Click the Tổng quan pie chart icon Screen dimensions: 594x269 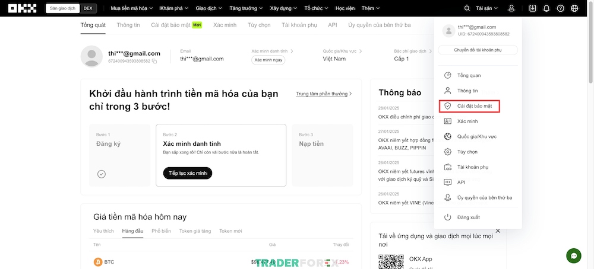447,75
